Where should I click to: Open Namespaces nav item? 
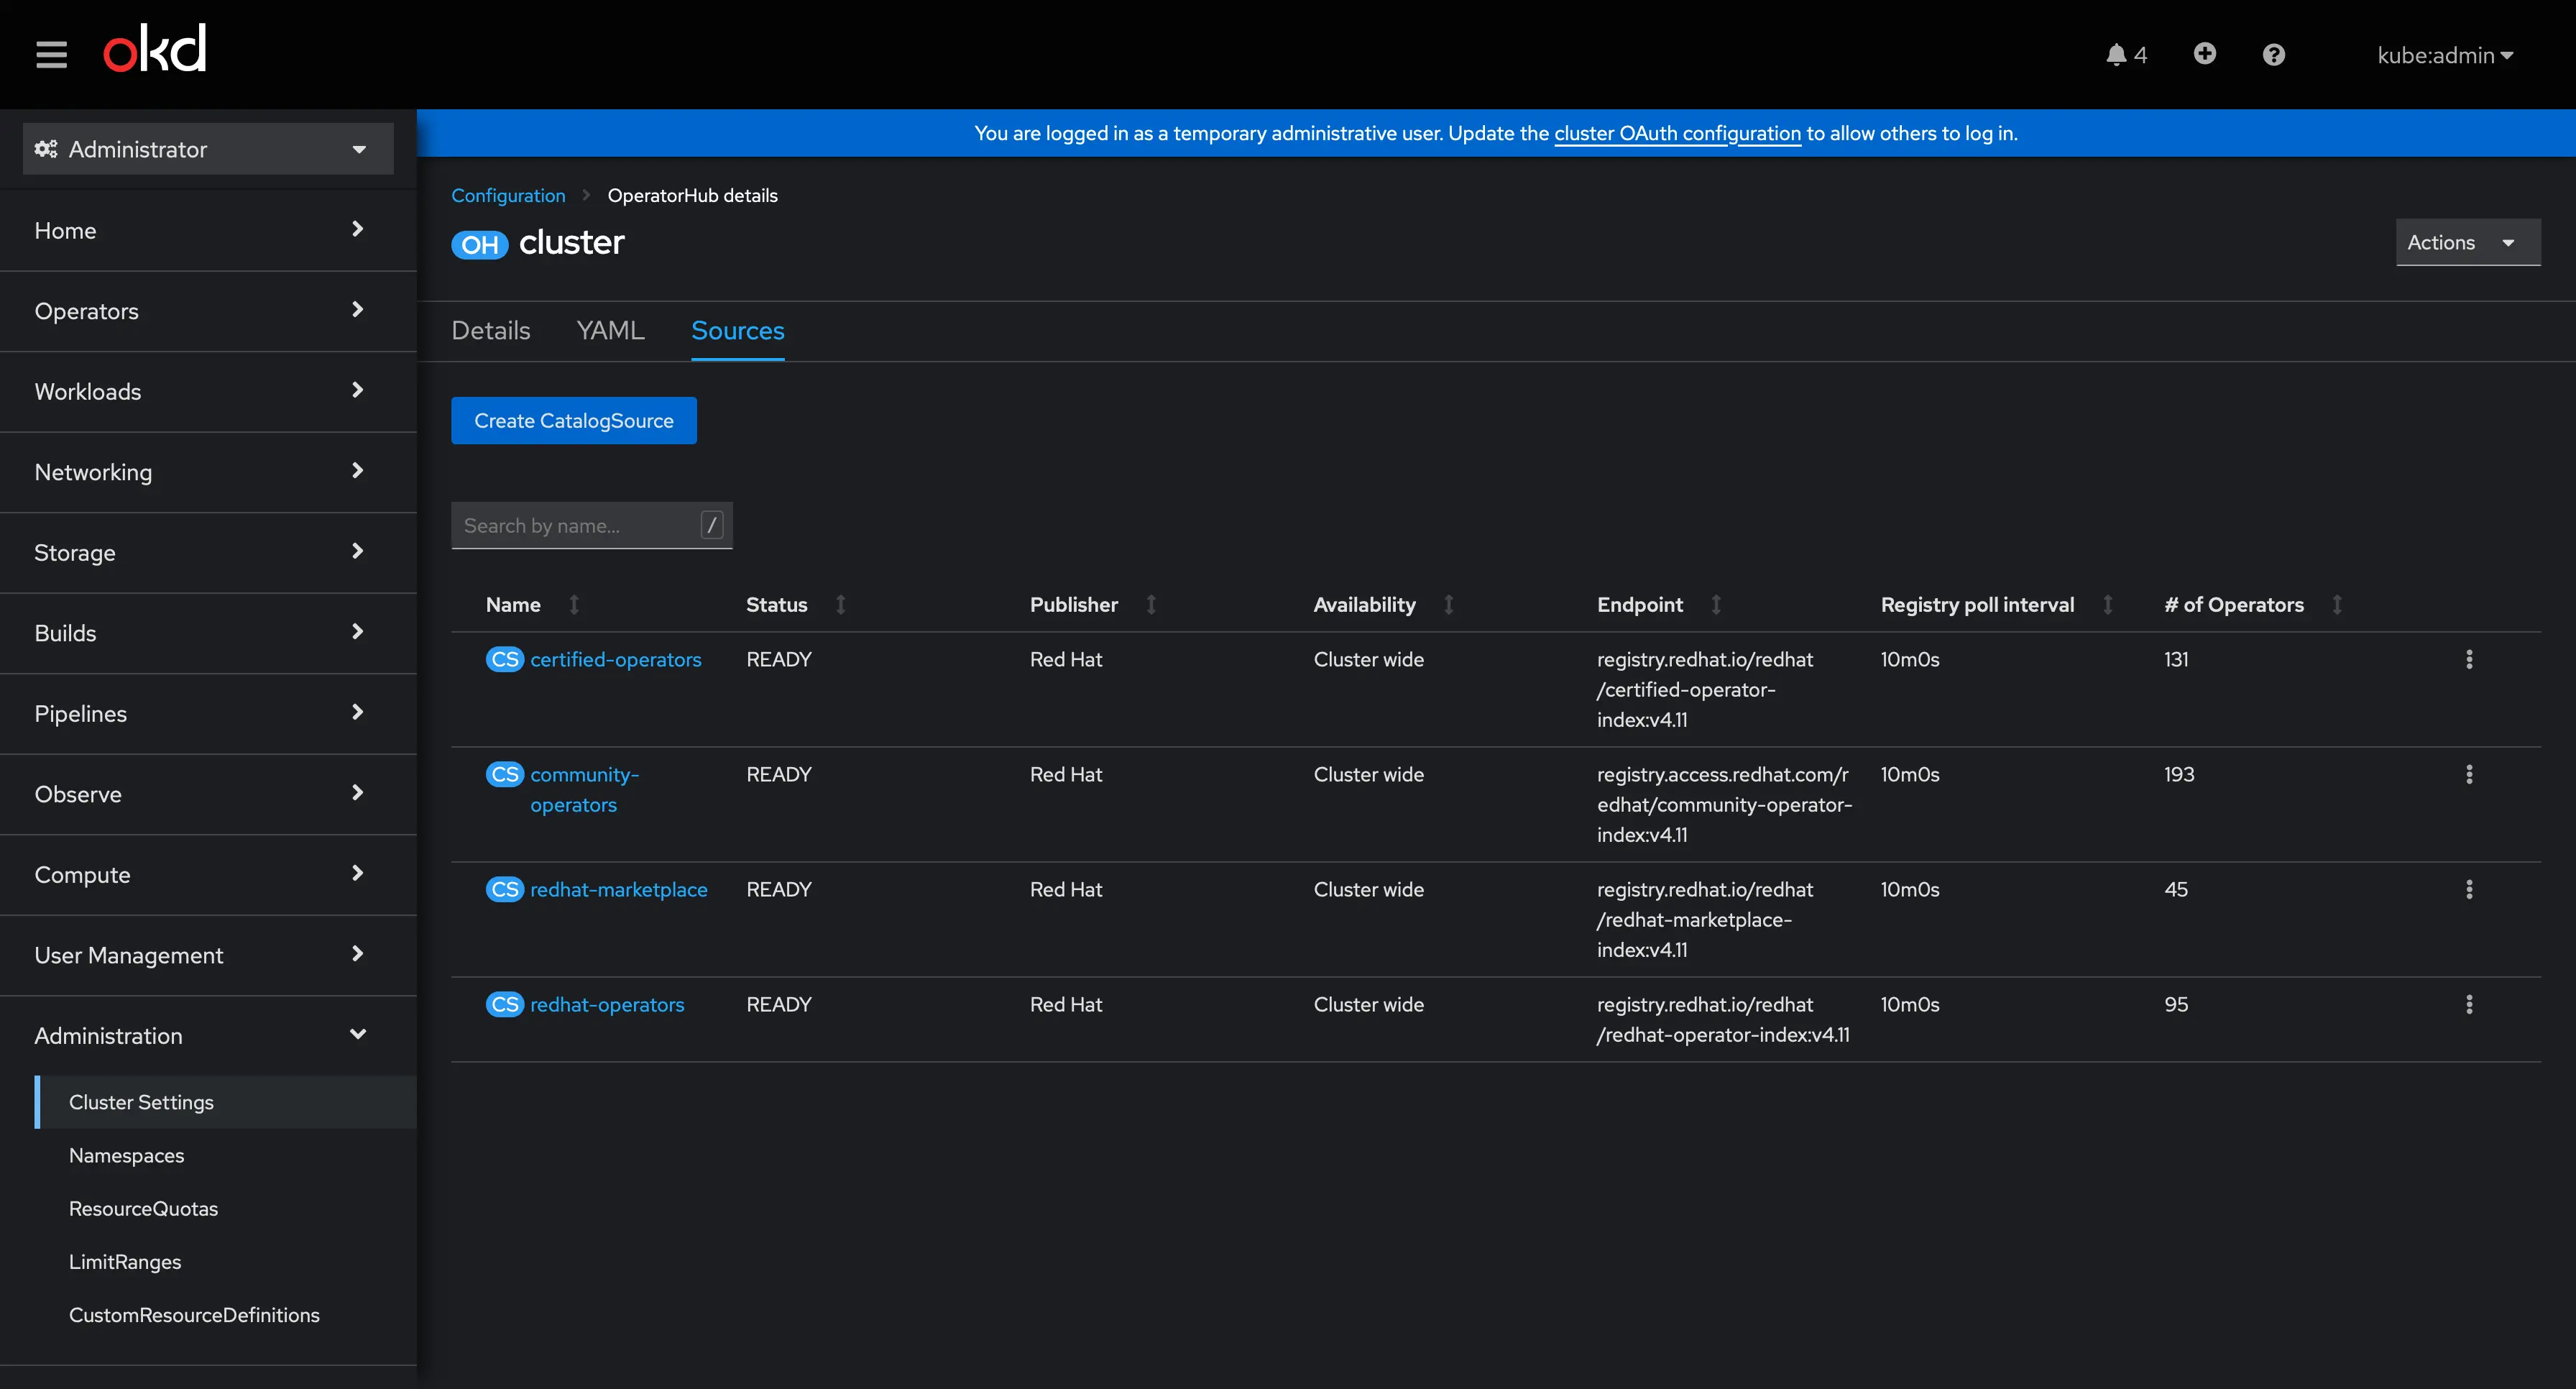226,1155
